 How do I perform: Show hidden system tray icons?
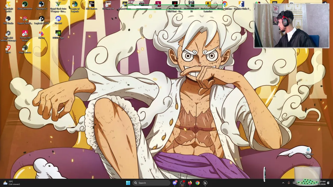[283, 183]
